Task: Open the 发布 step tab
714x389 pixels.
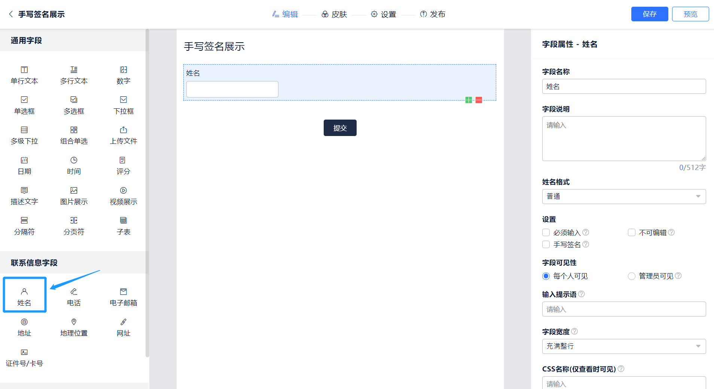Action: pos(433,14)
